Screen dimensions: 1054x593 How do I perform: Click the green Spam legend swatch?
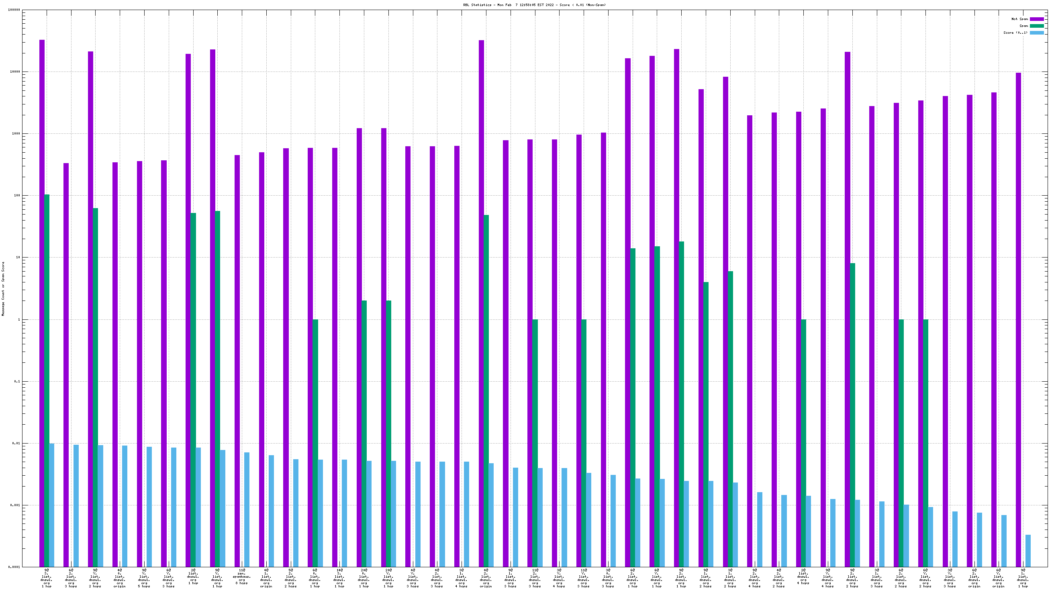click(1036, 26)
